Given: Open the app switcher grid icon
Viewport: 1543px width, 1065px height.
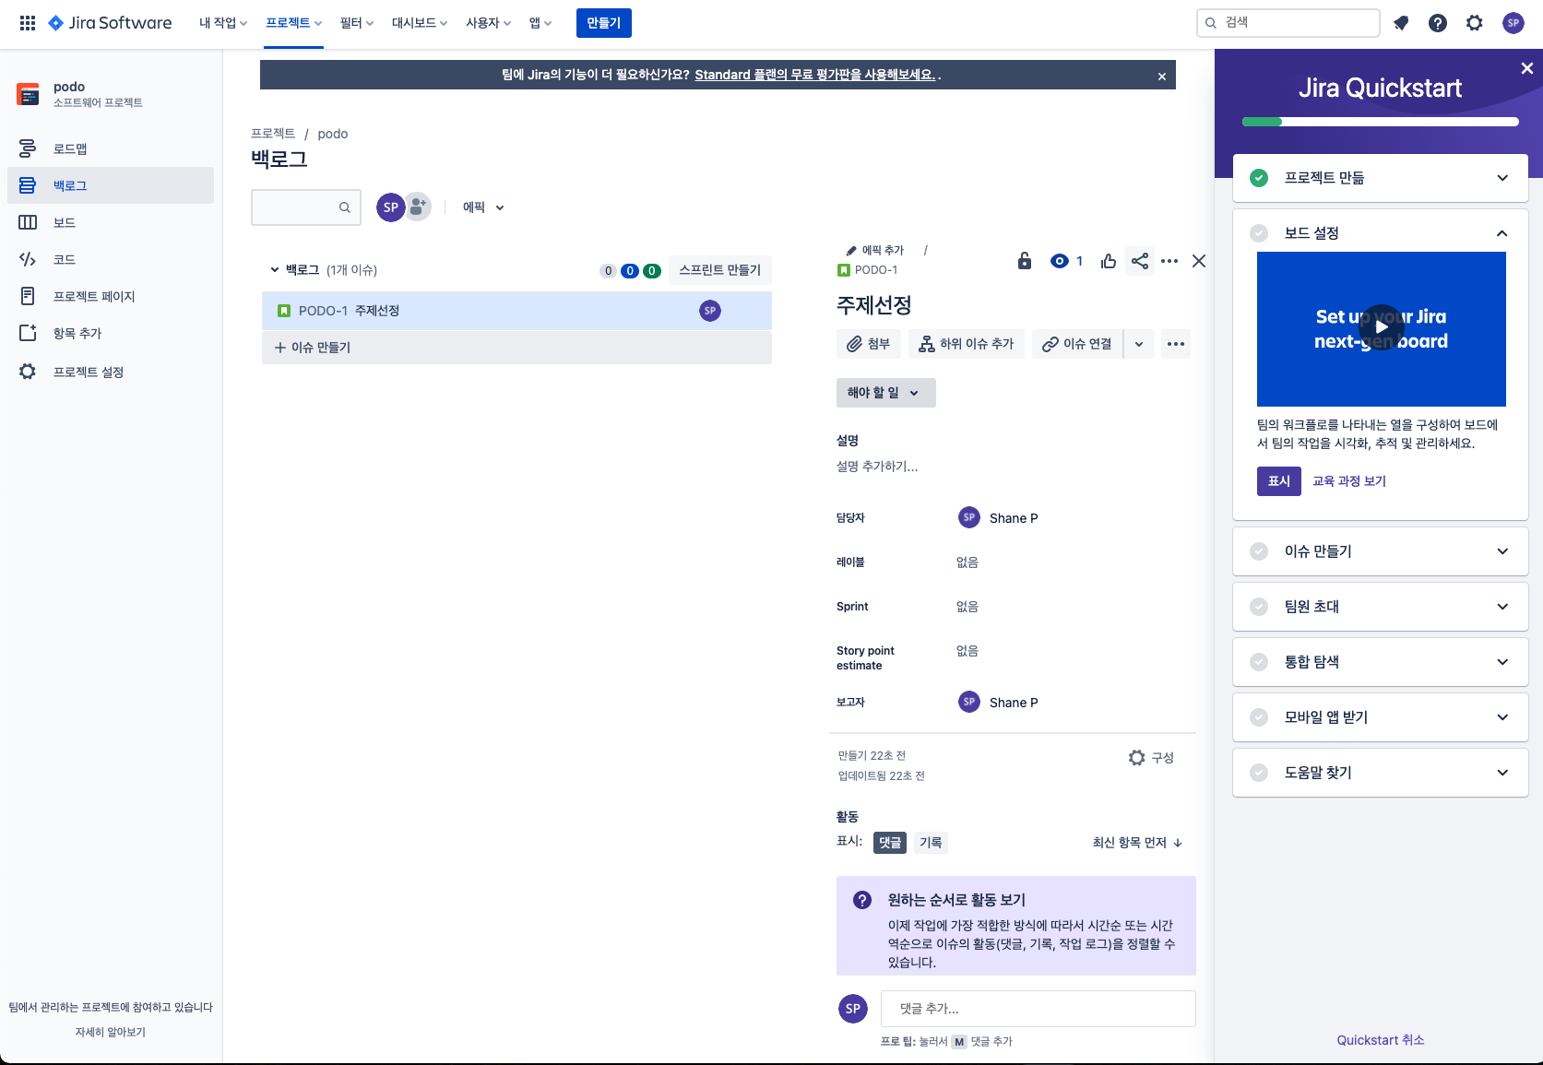Looking at the screenshot, I should click(28, 23).
